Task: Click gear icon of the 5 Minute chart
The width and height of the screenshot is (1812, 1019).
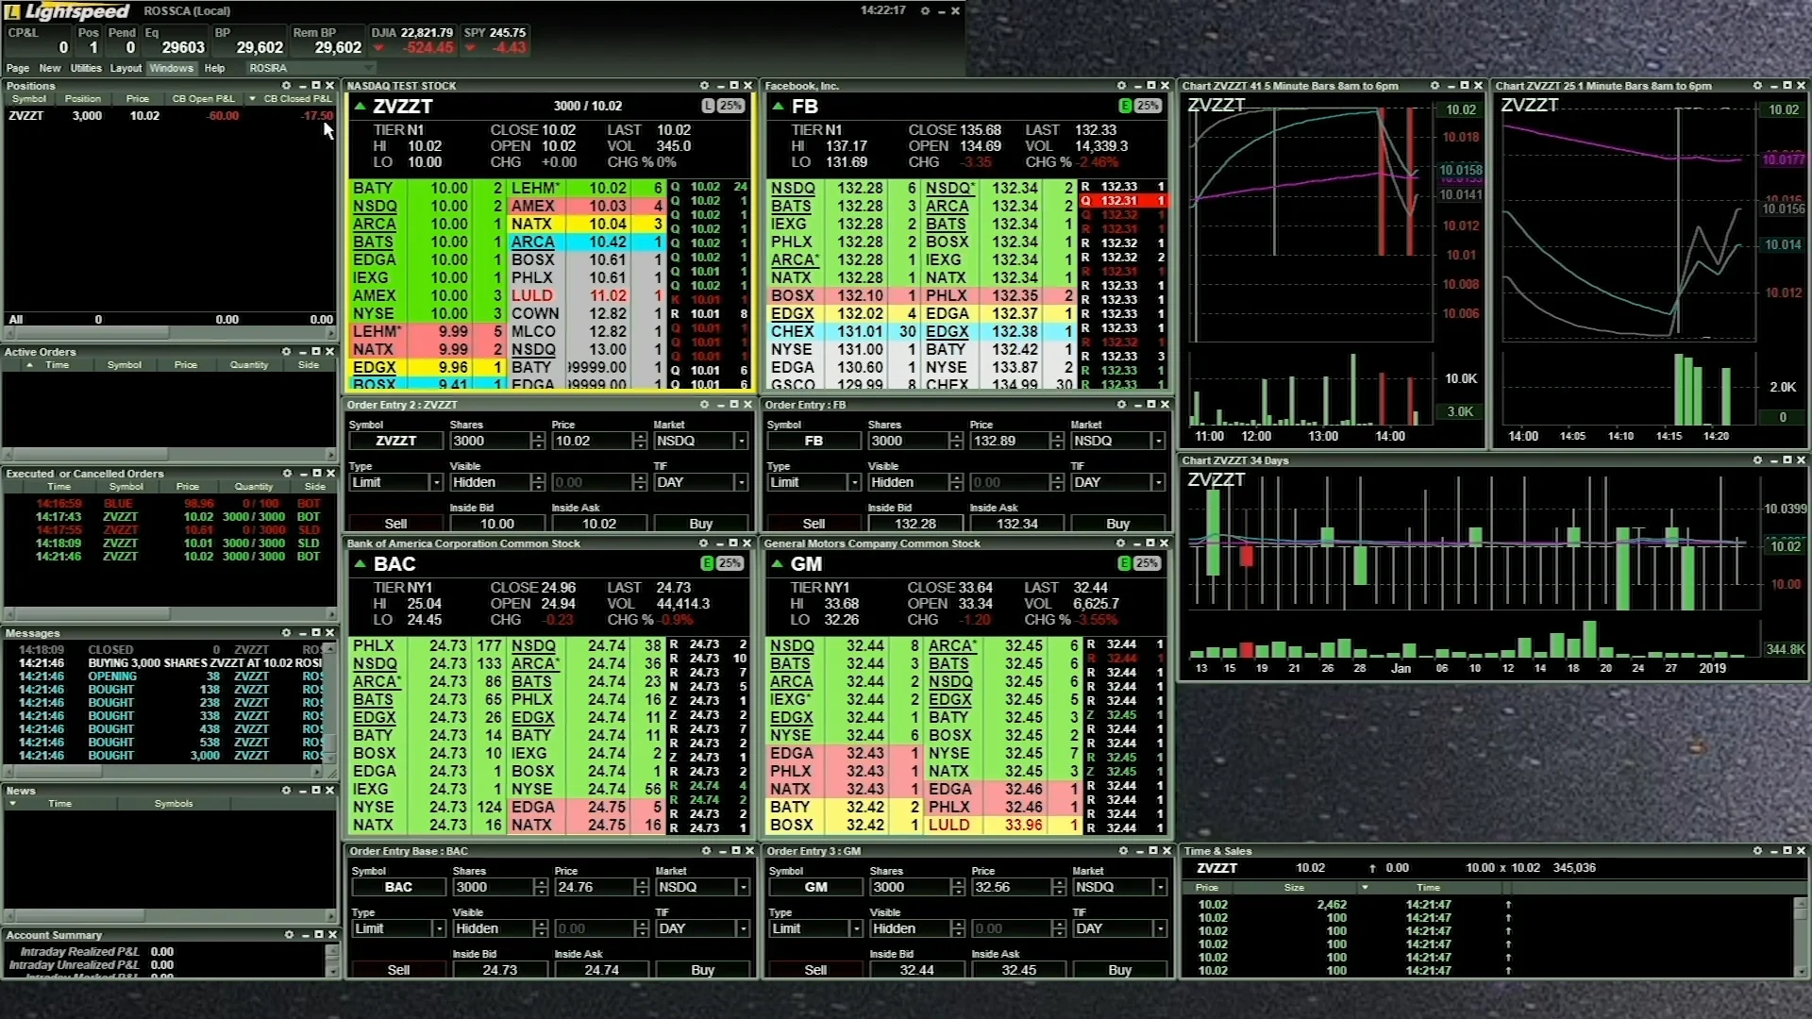Action: (x=1434, y=86)
